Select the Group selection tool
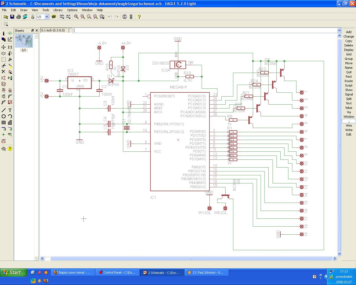This screenshot has height=285, width=356. tap(4, 60)
